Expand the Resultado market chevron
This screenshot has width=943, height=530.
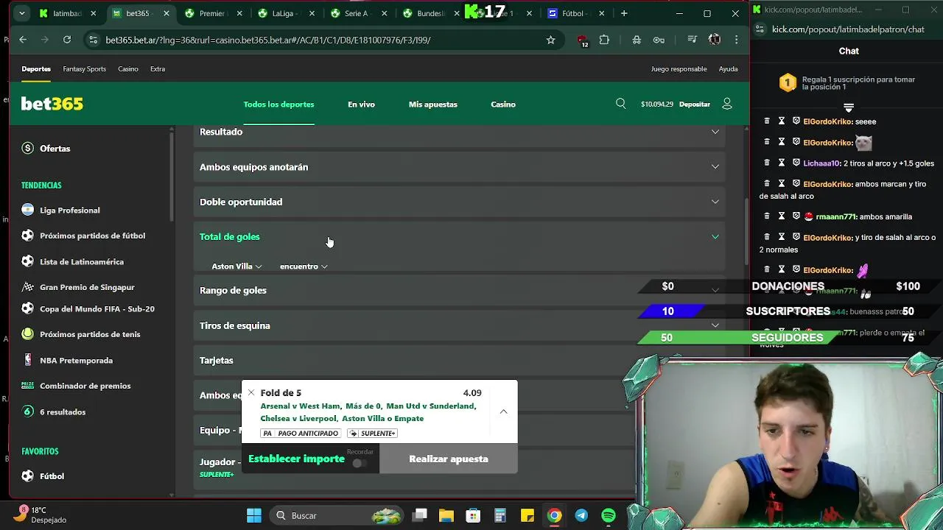coord(715,132)
